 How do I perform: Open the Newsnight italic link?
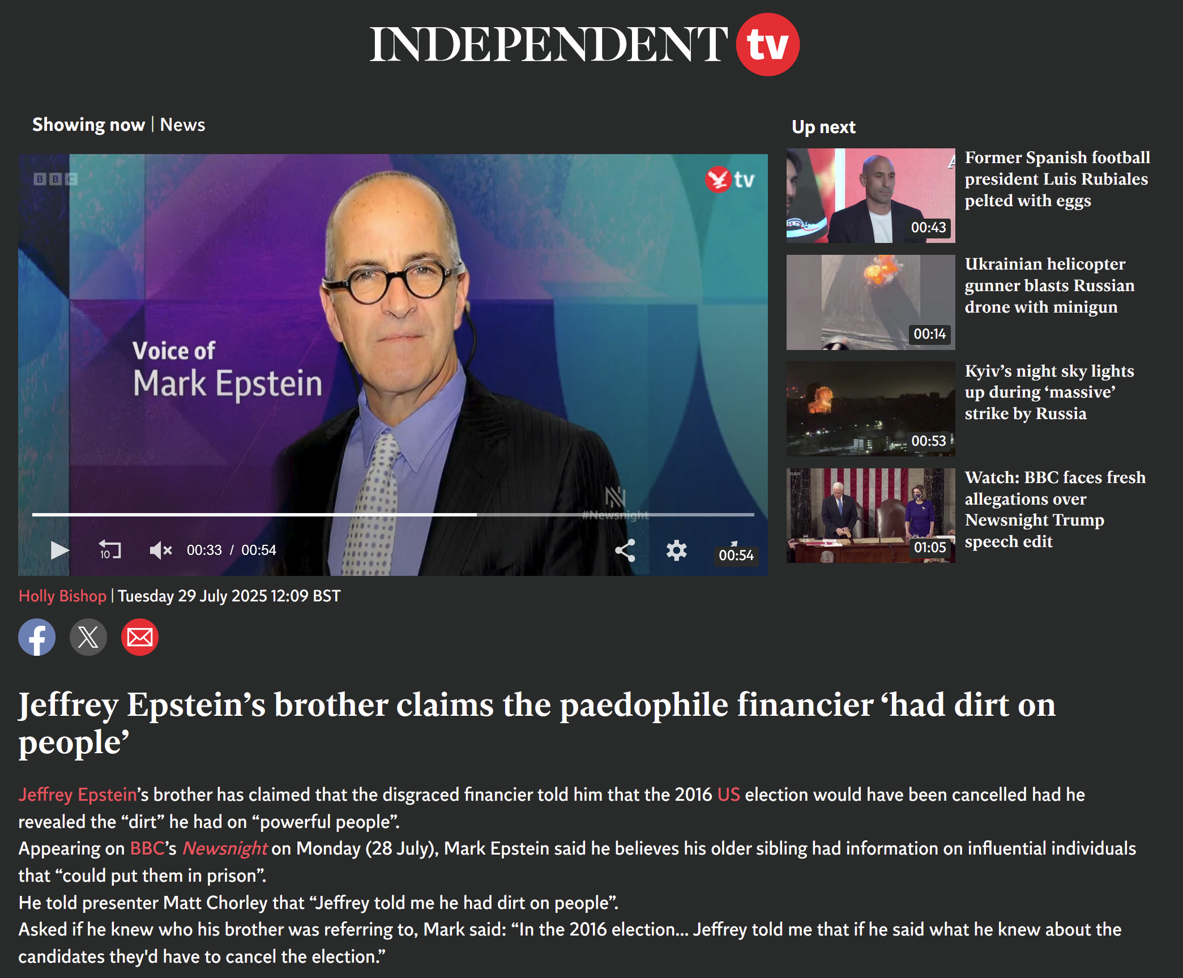pos(225,848)
